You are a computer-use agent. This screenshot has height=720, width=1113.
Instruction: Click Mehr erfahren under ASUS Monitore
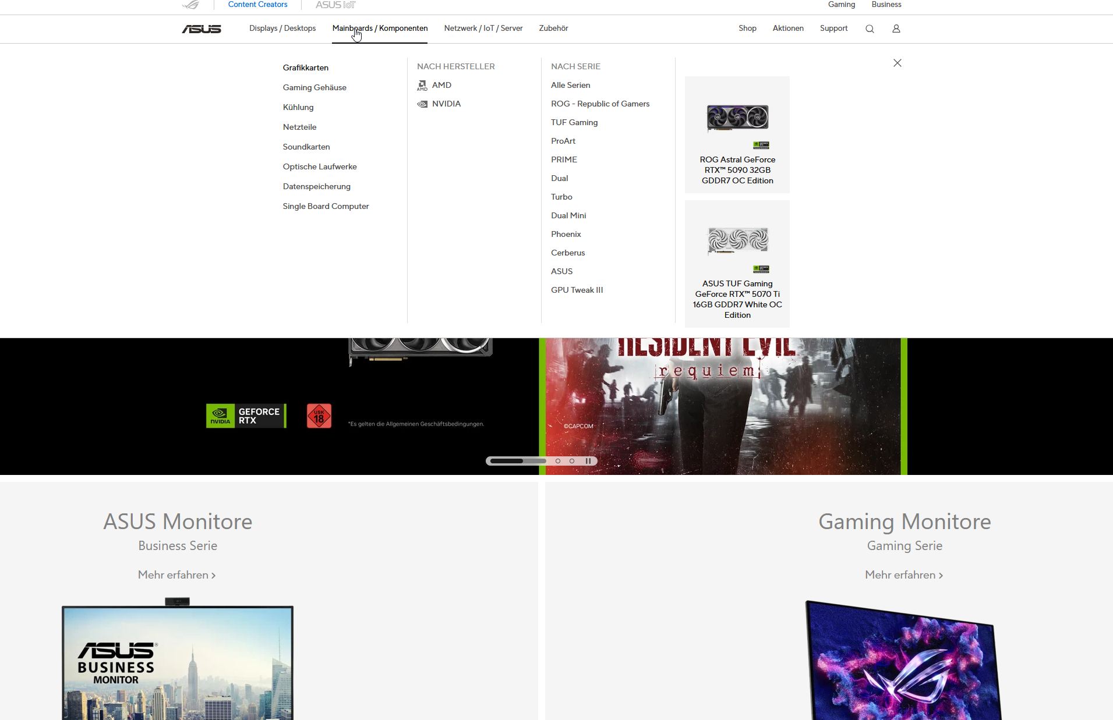(177, 575)
